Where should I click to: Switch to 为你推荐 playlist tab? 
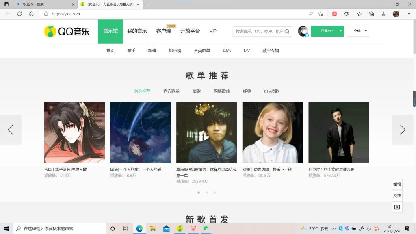tap(142, 91)
